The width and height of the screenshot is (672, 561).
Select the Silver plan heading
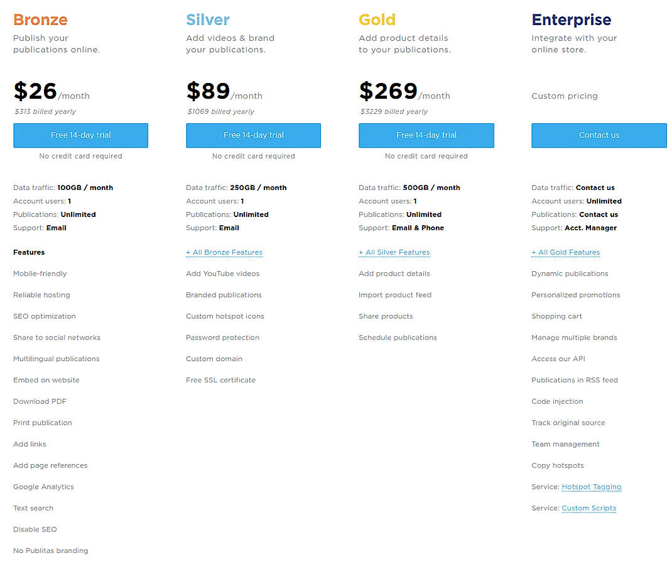(x=208, y=19)
